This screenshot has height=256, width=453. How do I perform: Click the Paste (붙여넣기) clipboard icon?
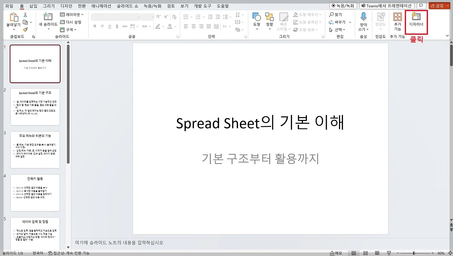tap(13, 17)
